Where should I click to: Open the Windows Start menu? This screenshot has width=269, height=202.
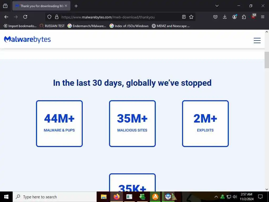coord(6,197)
